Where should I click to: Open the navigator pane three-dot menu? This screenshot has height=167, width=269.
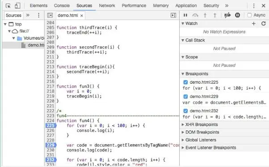tap(38, 15)
